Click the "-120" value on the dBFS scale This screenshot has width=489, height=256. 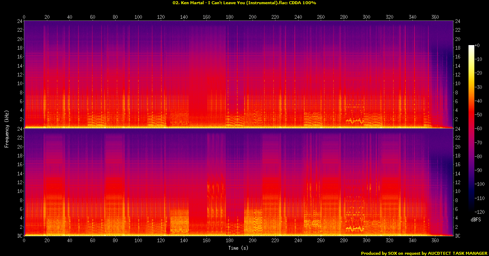coord(480,212)
